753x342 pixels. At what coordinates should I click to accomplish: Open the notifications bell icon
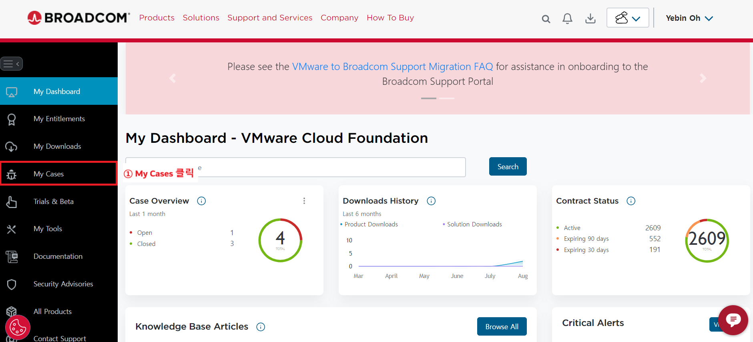coord(567,18)
